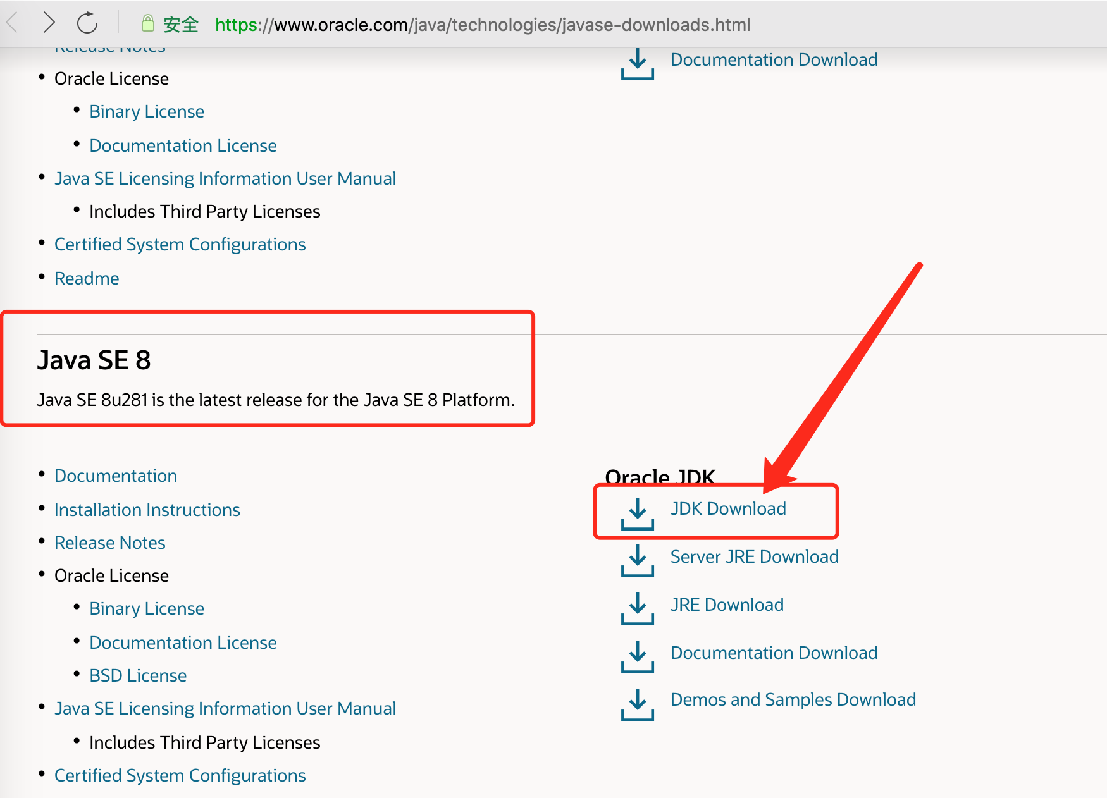Open the Binary License page

click(x=146, y=608)
